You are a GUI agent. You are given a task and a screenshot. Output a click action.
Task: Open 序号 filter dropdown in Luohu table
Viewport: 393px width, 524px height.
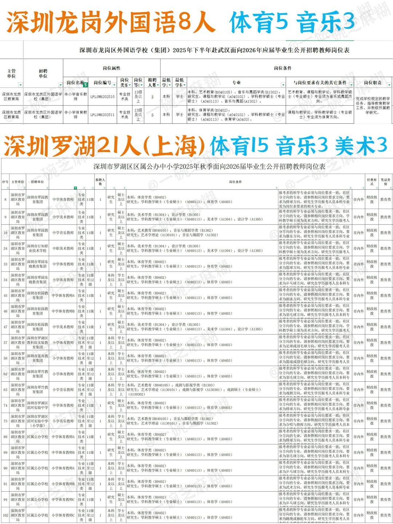point(8,188)
